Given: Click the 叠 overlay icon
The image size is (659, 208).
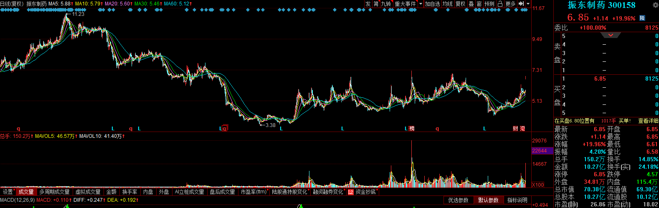Looking at the screenshot, I should pos(471,4).
